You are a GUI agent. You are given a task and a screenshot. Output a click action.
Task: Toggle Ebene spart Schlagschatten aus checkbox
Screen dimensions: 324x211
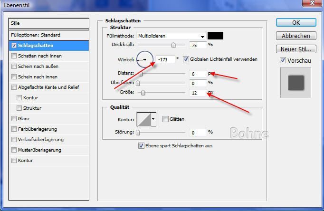click(x=141, y=145)
